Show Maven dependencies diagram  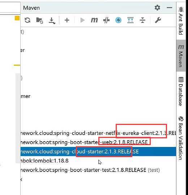coord(131,20)
